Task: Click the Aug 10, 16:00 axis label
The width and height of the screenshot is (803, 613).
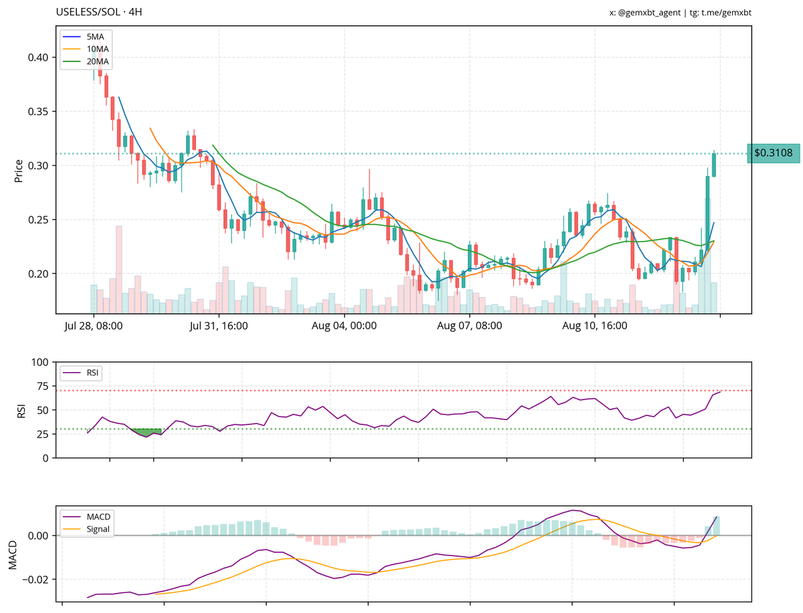Action: [x=594, y=326]
